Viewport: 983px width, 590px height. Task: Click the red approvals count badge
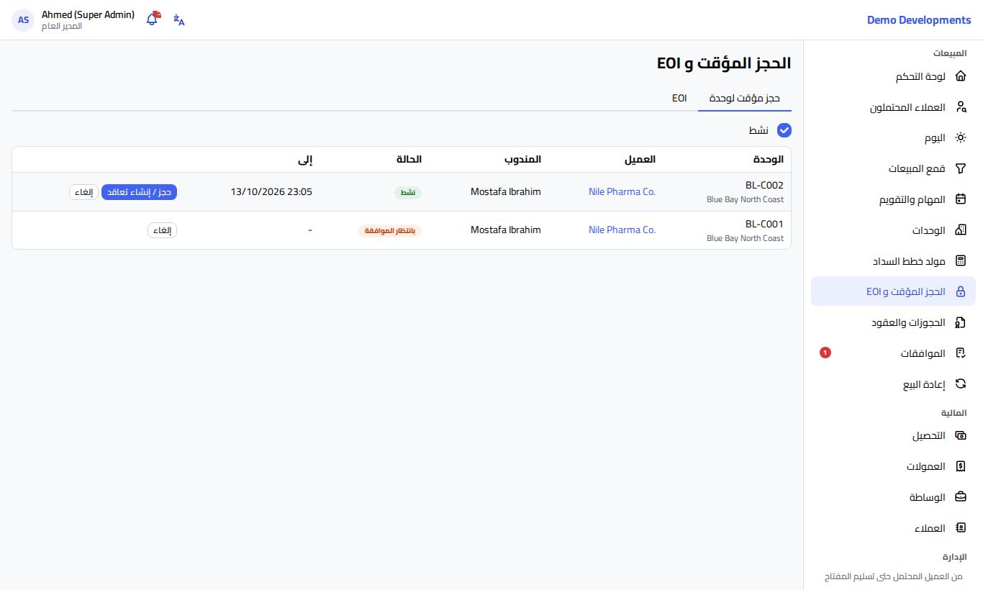[825, 353]
